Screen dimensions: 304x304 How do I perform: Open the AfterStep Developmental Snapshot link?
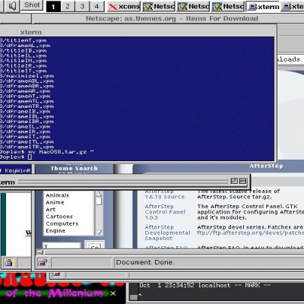click(x=167, y=233)
